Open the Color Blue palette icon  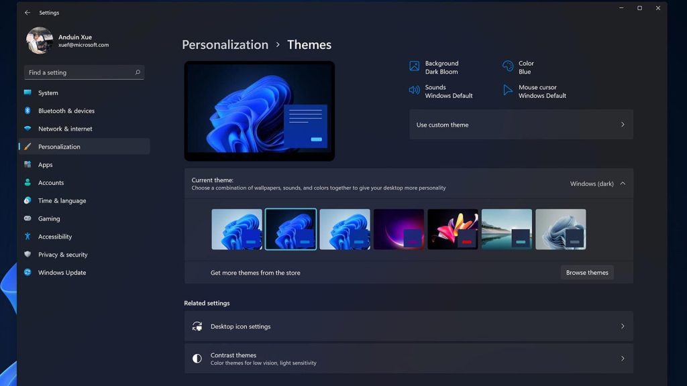(508, 66)
